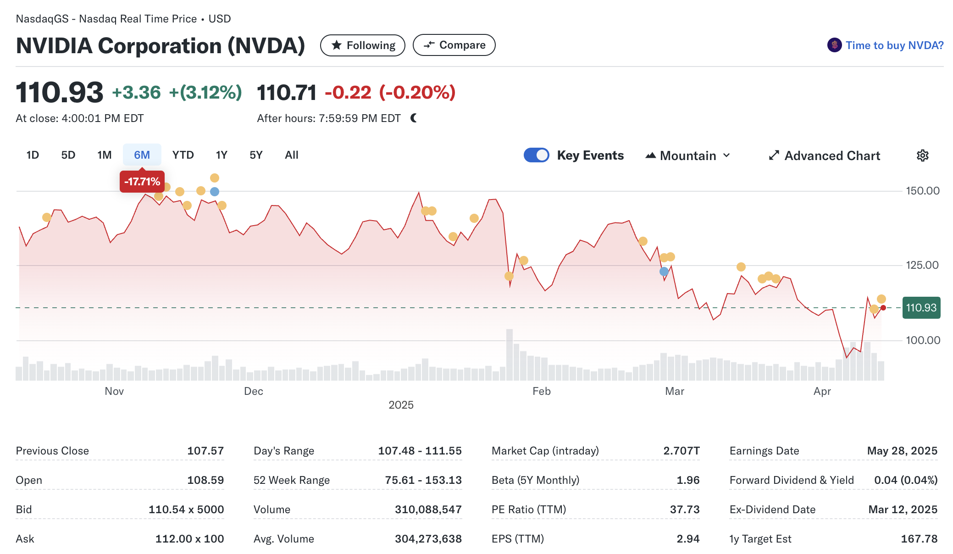The height and width of the screenshot is (554, 953).
Task: Click the after-hours moon icon
Action: pos(414,118)
